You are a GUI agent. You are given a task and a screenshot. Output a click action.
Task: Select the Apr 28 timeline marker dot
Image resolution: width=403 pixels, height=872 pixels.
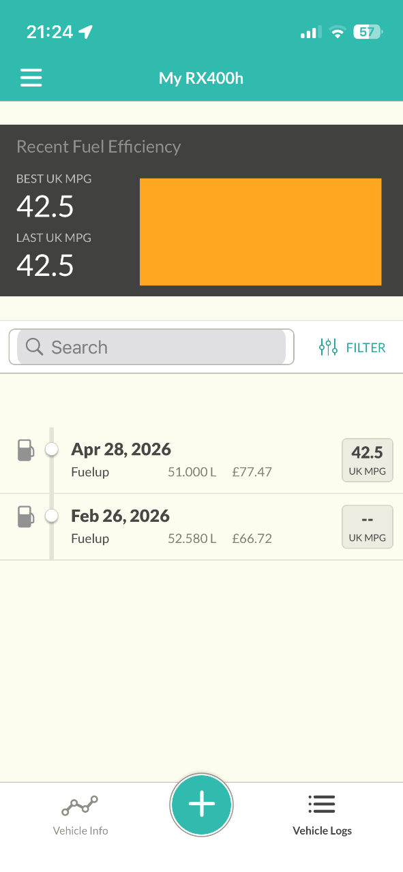coord(51,450)
